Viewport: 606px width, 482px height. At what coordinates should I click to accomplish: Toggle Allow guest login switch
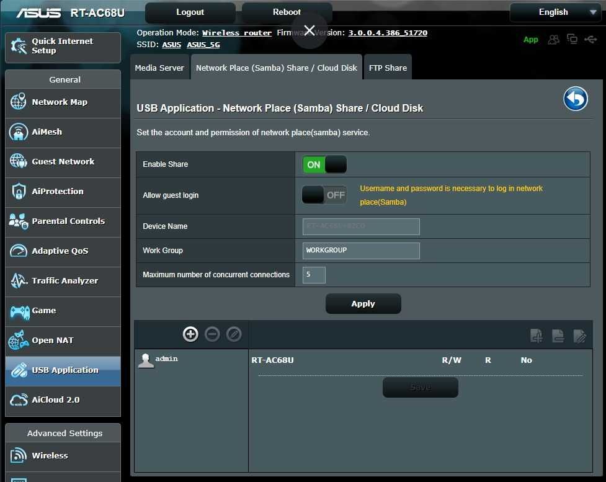pyautogui.click(x=324, y=195)
